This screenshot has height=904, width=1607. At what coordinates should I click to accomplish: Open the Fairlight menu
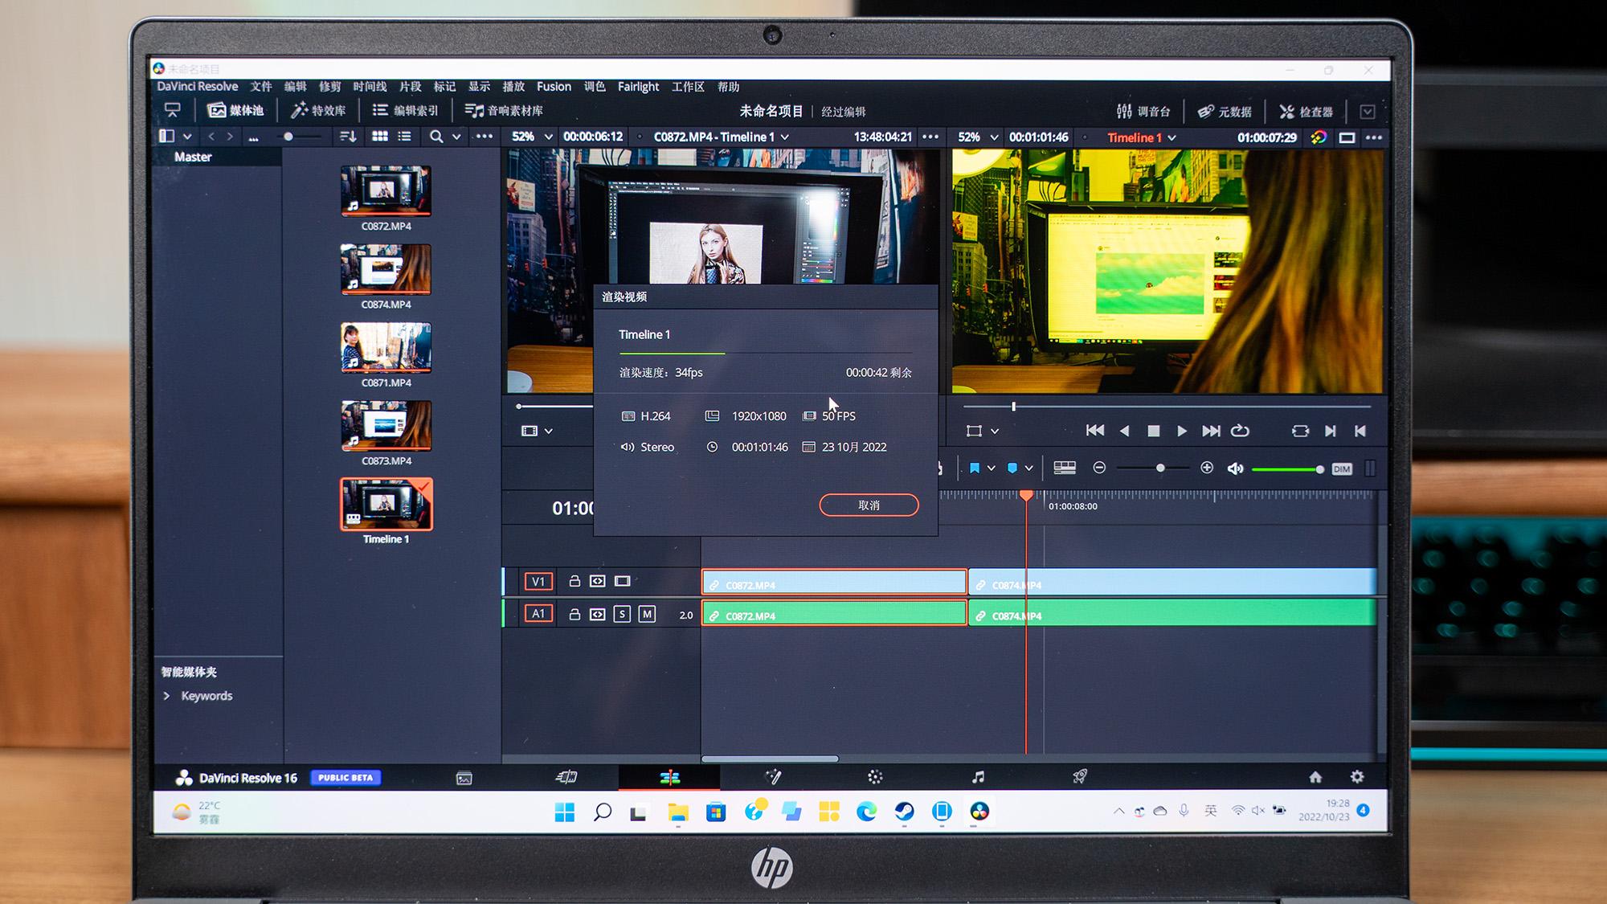coord(638,87)
